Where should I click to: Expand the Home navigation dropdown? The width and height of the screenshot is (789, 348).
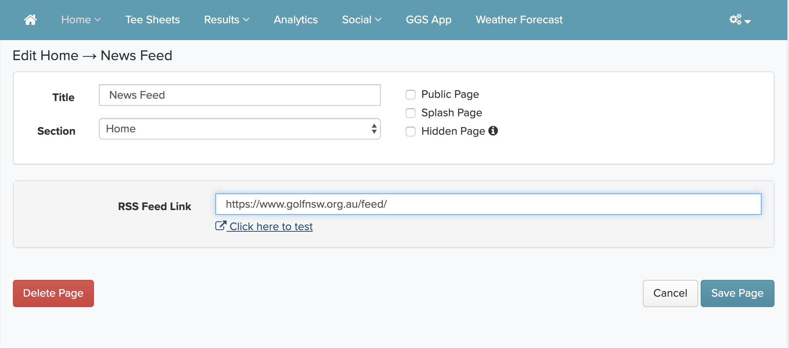[x=81, y=20]
